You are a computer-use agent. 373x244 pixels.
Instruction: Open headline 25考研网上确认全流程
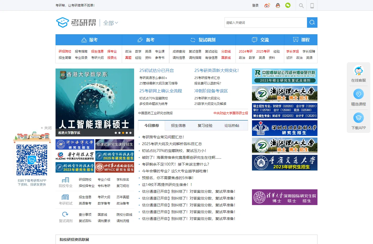[x=161, y=91]
